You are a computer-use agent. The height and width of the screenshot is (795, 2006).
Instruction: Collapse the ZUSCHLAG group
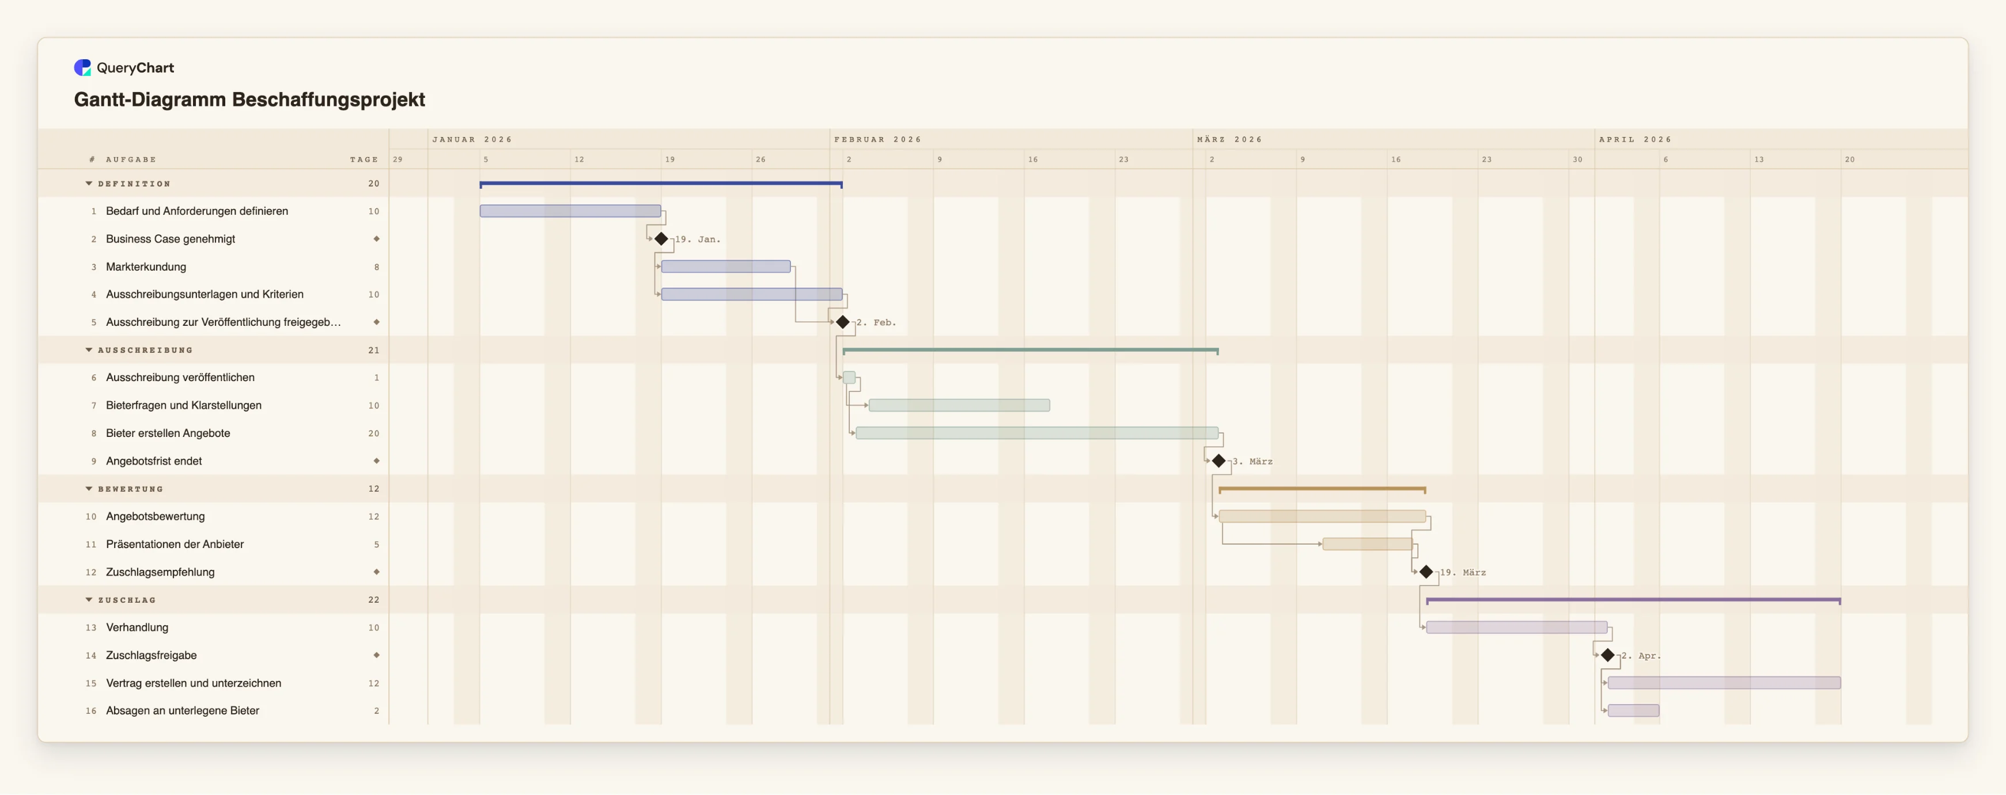(x=89, y=600)
